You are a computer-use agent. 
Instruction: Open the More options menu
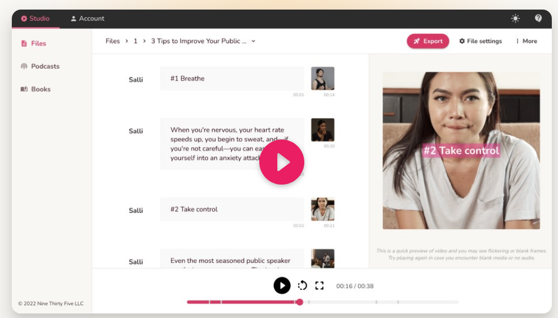(x=526, y=41)
